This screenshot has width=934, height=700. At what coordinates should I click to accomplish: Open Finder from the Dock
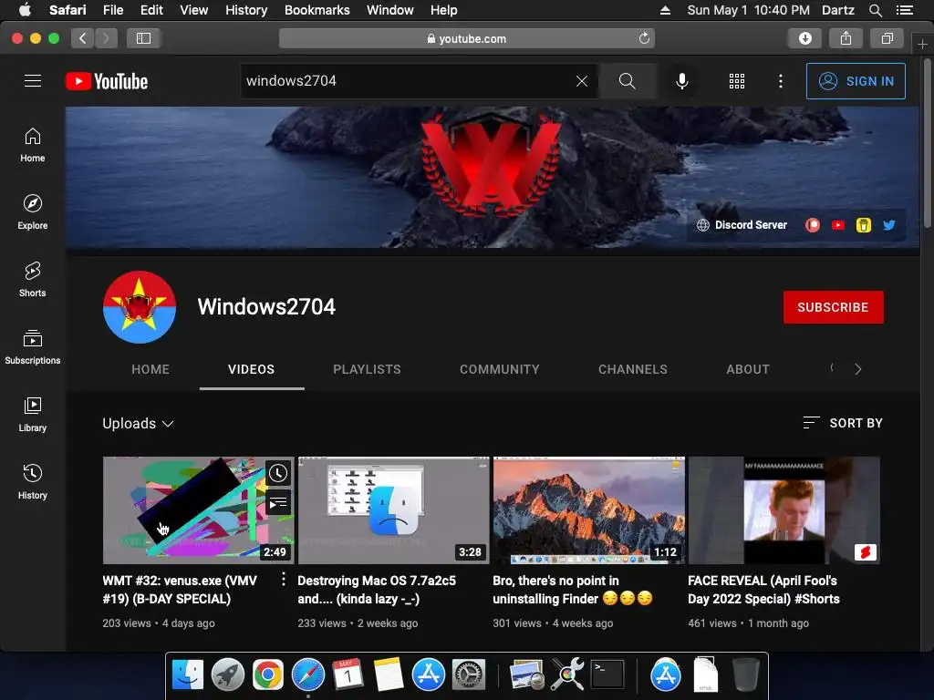point(188,675)
